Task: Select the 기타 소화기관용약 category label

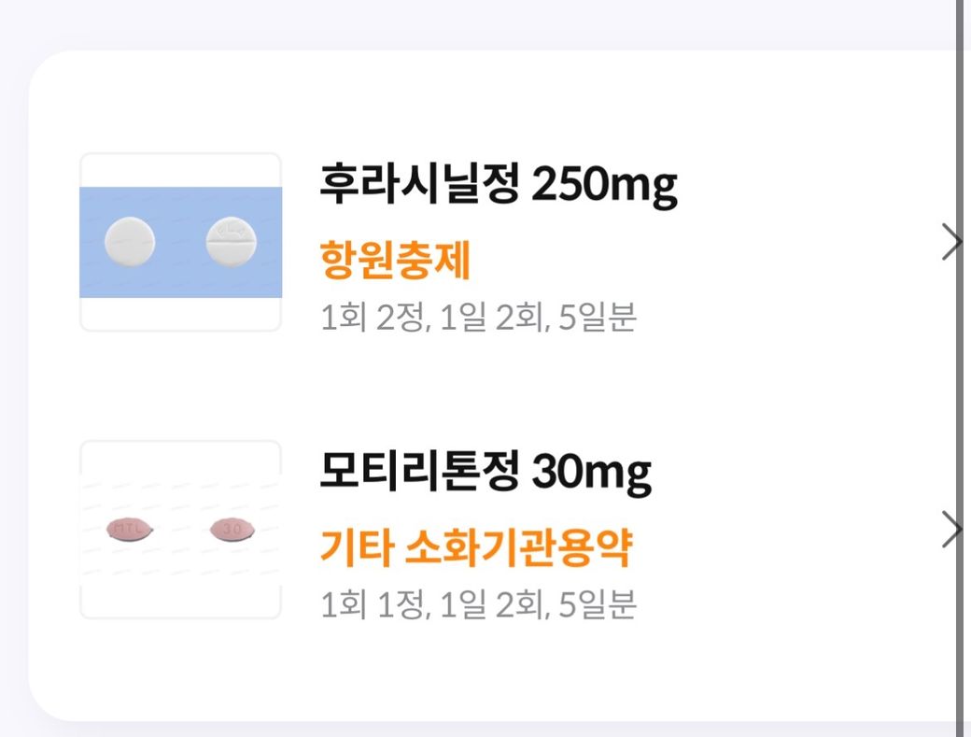Action: [476, 548]
